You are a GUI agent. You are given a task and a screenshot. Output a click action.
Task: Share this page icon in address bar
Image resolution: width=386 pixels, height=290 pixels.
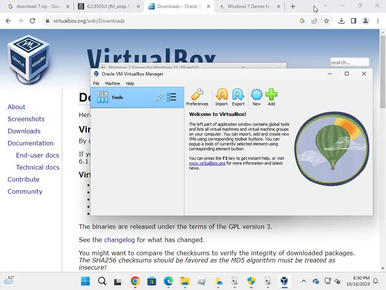[314, 21]
